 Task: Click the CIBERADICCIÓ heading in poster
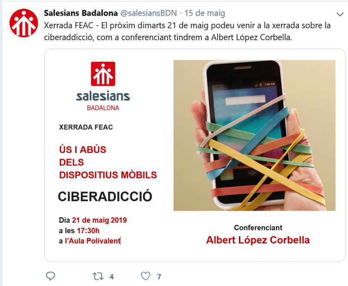[105, 196]
